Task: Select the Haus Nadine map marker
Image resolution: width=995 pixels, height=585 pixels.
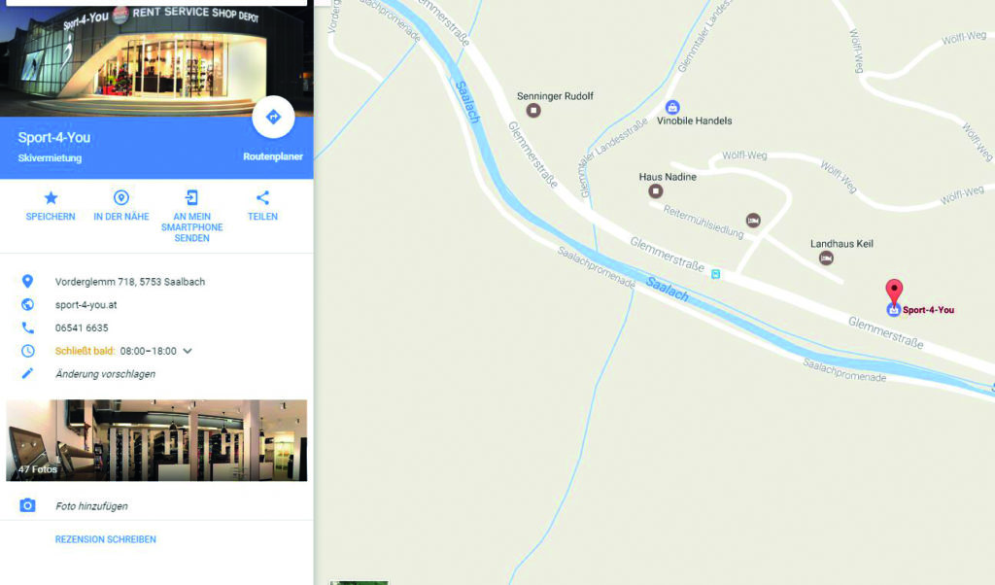Action: coord(656,190)
